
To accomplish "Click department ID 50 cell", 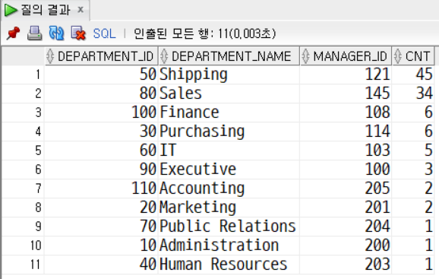I will [x=101, y=75].
